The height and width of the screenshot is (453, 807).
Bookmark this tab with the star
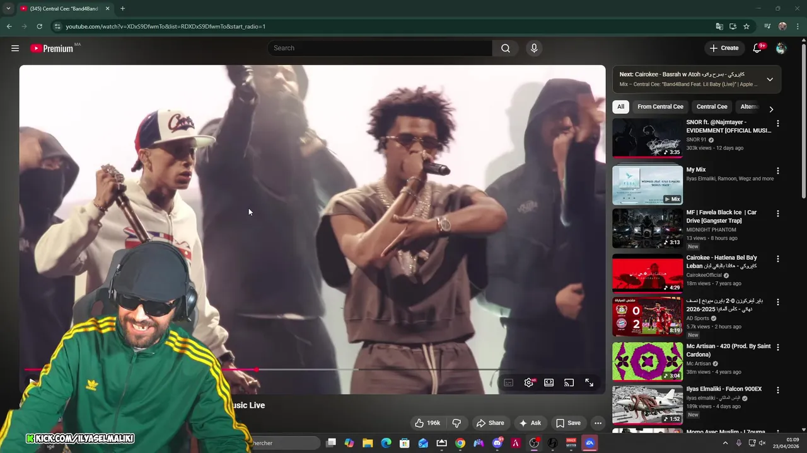coord(746,26)
